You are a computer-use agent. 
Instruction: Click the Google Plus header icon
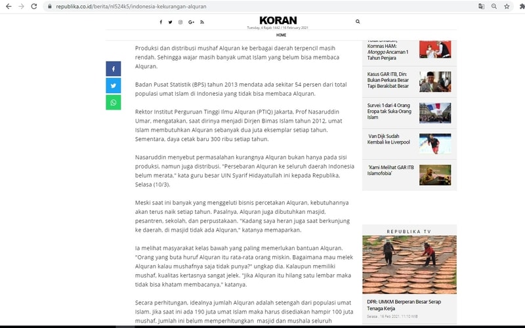[x=191, y=22]
